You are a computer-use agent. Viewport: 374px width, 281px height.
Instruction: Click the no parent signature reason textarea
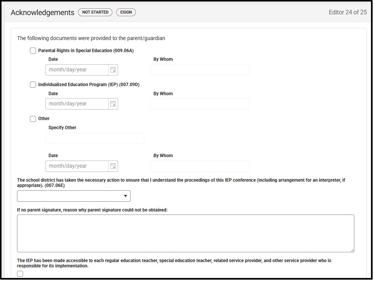185,233
